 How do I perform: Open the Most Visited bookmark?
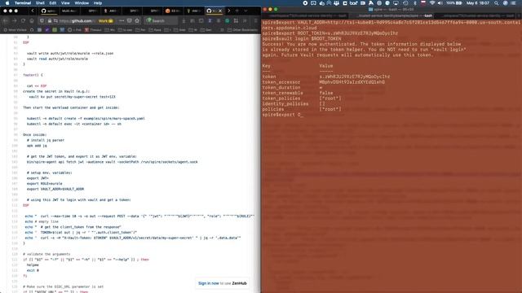click(15, 30)
